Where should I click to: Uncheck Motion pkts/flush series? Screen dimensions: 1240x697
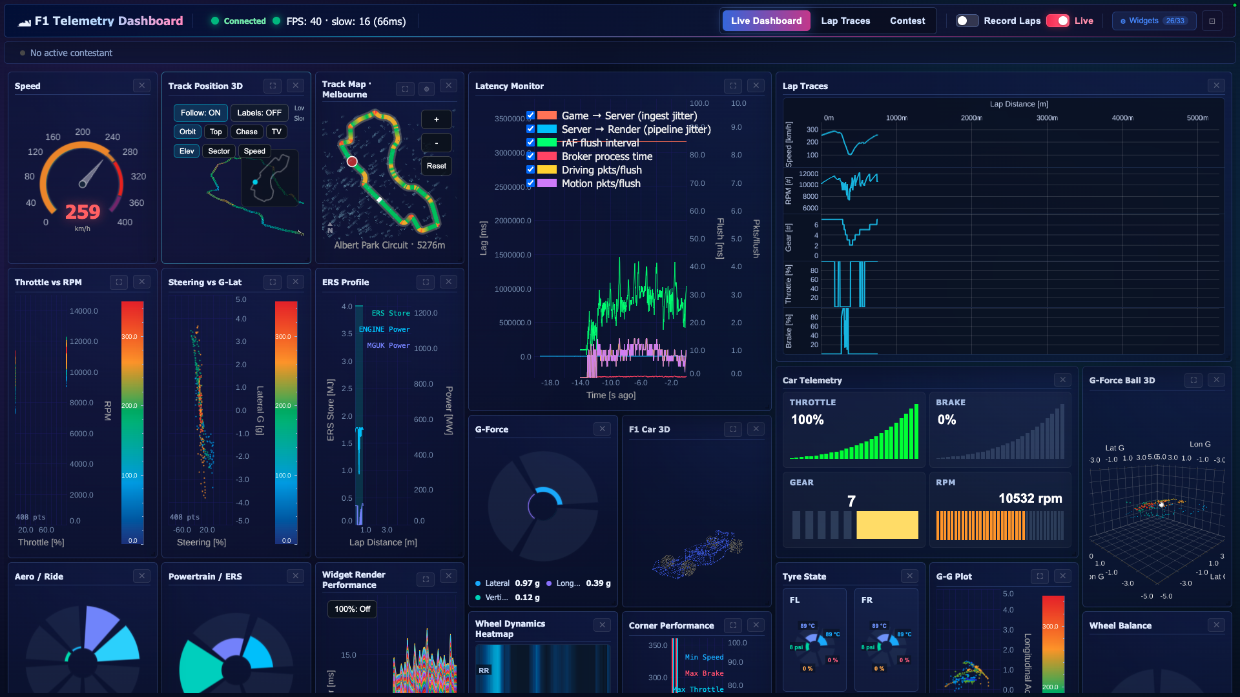click(530, 183)
